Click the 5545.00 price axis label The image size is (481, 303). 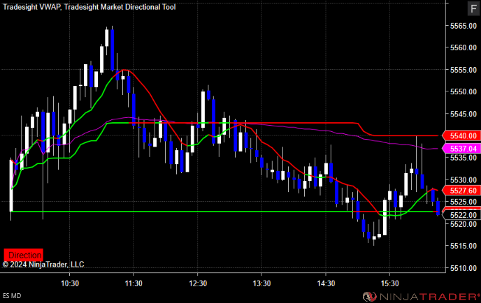(464, 114)
